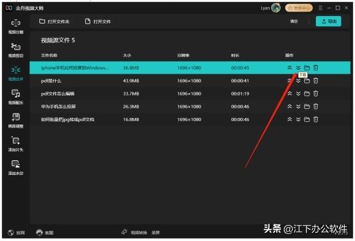The image size is (355, 241).
Task: Open the 画面调整 (picture adjust) tool
Action: click(15, 120)
